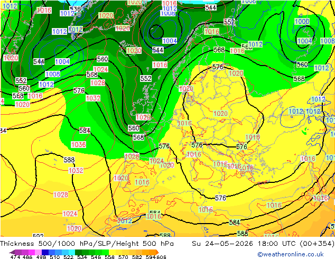The height and width of the screenshot is (259, 335).
Task: Click legend value 594
Action: [151, 257]
